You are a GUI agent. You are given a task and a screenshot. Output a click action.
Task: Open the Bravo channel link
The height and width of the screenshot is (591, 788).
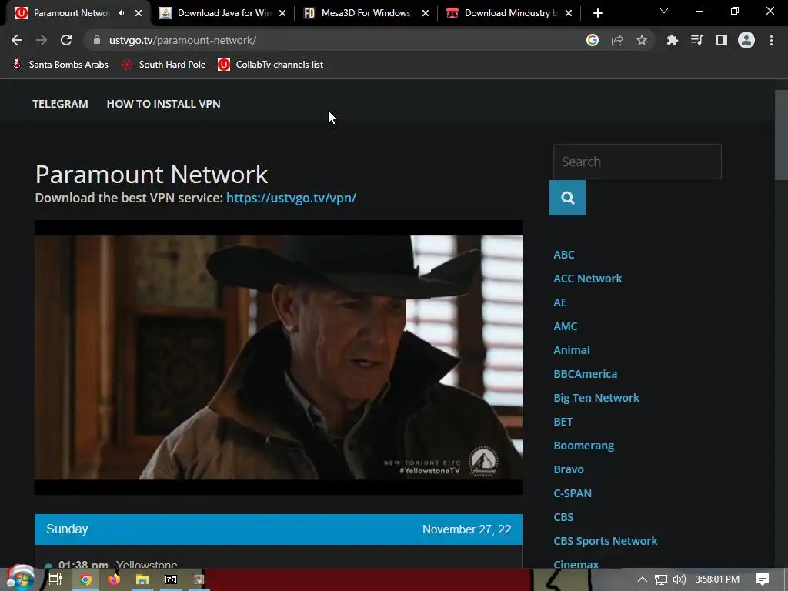pos(569,469)
